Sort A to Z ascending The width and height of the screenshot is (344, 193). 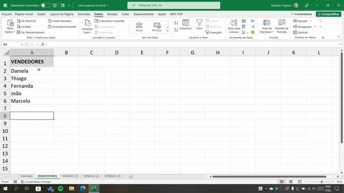[x=176, y=23]
